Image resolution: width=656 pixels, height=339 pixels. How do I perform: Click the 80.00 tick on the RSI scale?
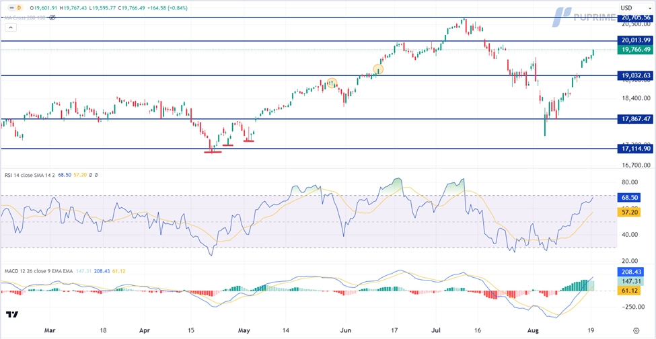click(630, 182)
